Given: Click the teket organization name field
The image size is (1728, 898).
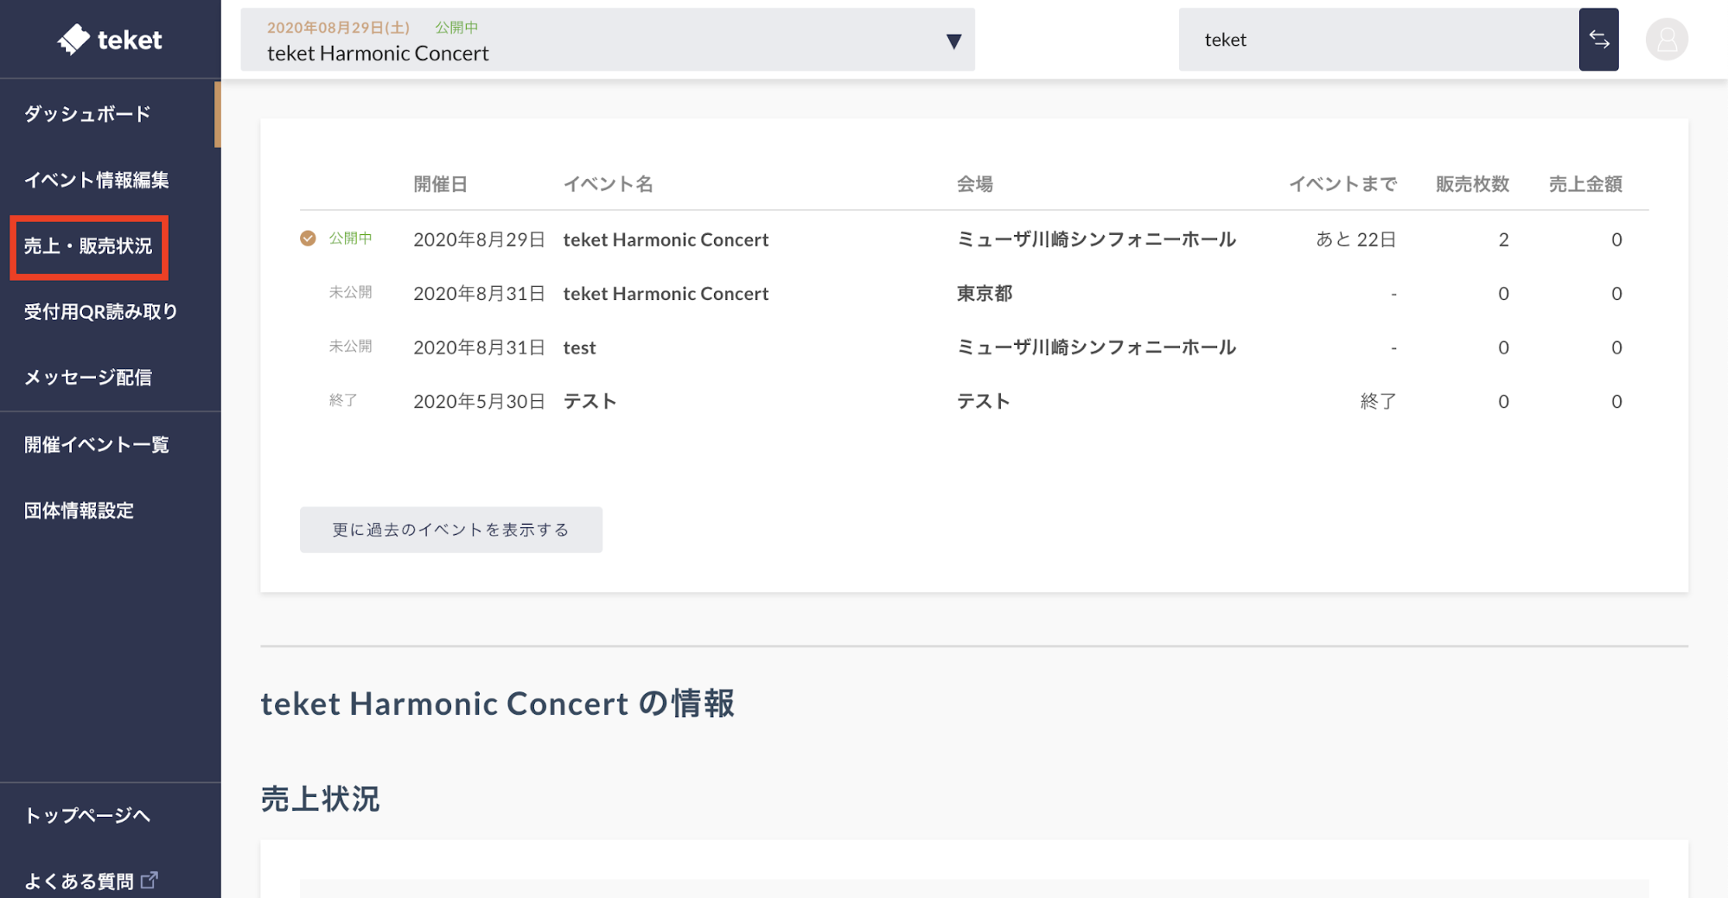Looking at the screenshot, I should tap(1378, 40).
